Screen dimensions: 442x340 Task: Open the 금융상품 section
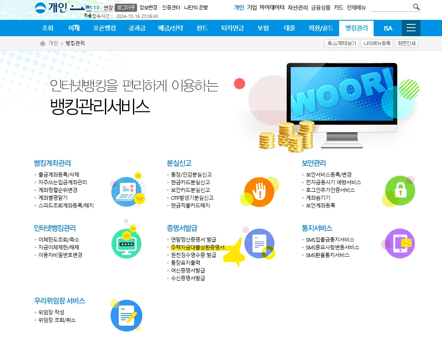tap(320, 8)
